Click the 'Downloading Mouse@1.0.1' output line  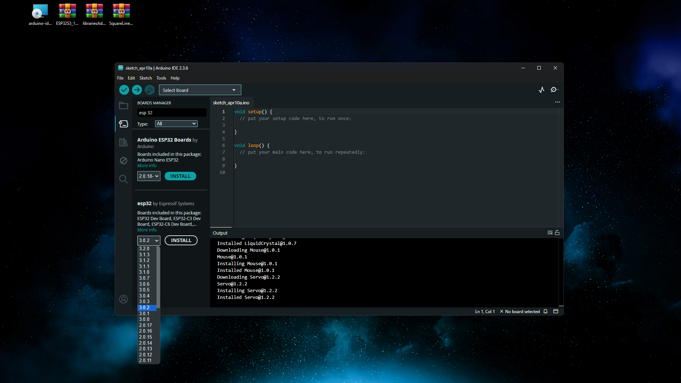248,250
